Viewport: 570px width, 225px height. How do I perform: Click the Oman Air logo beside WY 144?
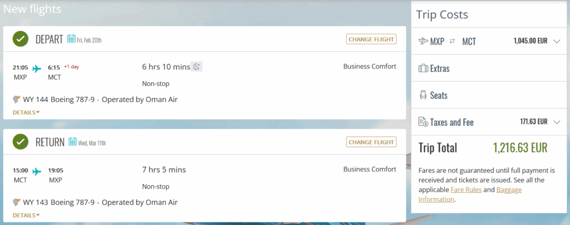pos(17,100)
